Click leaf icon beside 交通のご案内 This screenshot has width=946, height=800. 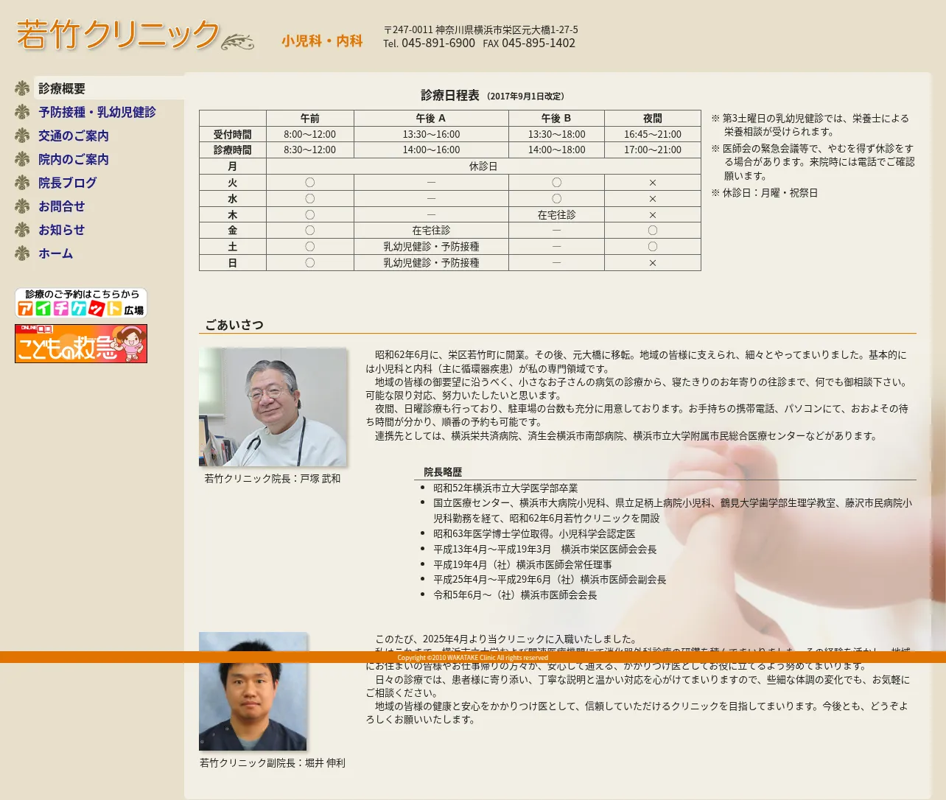[x=22, y=136]
